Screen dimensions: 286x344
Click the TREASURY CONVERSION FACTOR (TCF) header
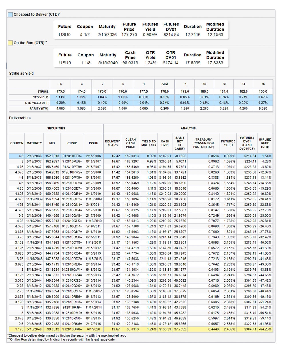204,143
